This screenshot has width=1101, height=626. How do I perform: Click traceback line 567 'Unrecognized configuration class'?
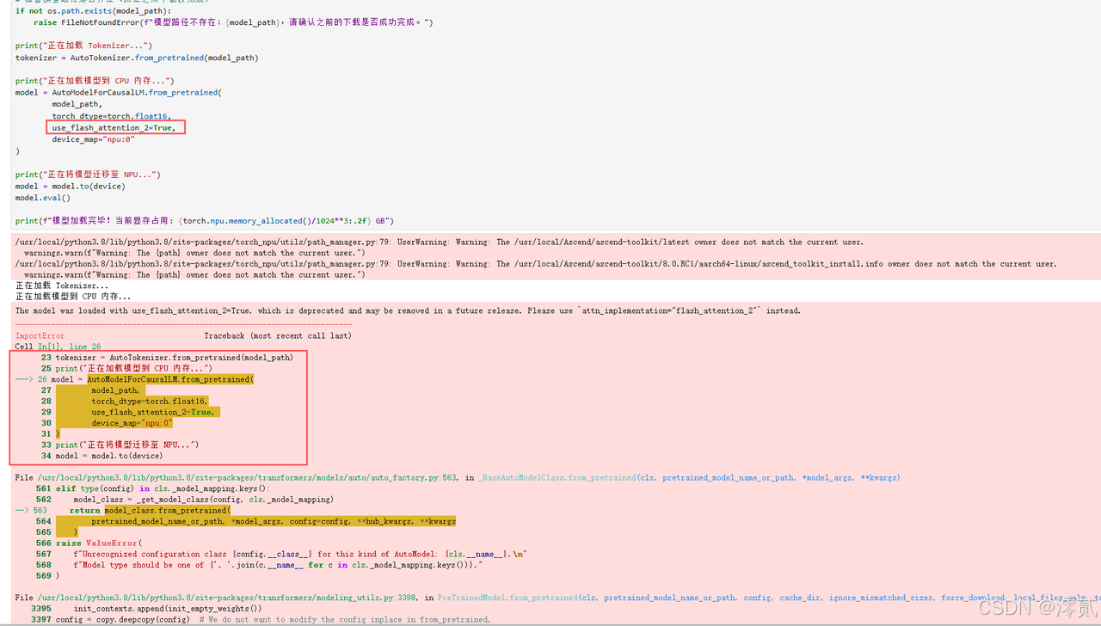point(280,554)
